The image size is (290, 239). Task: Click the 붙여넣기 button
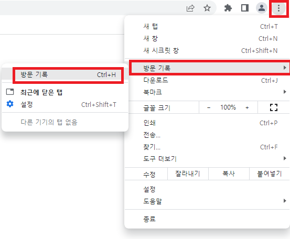pos(270,174)
